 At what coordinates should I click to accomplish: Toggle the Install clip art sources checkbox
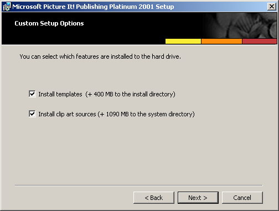click(x=32, y=114)
